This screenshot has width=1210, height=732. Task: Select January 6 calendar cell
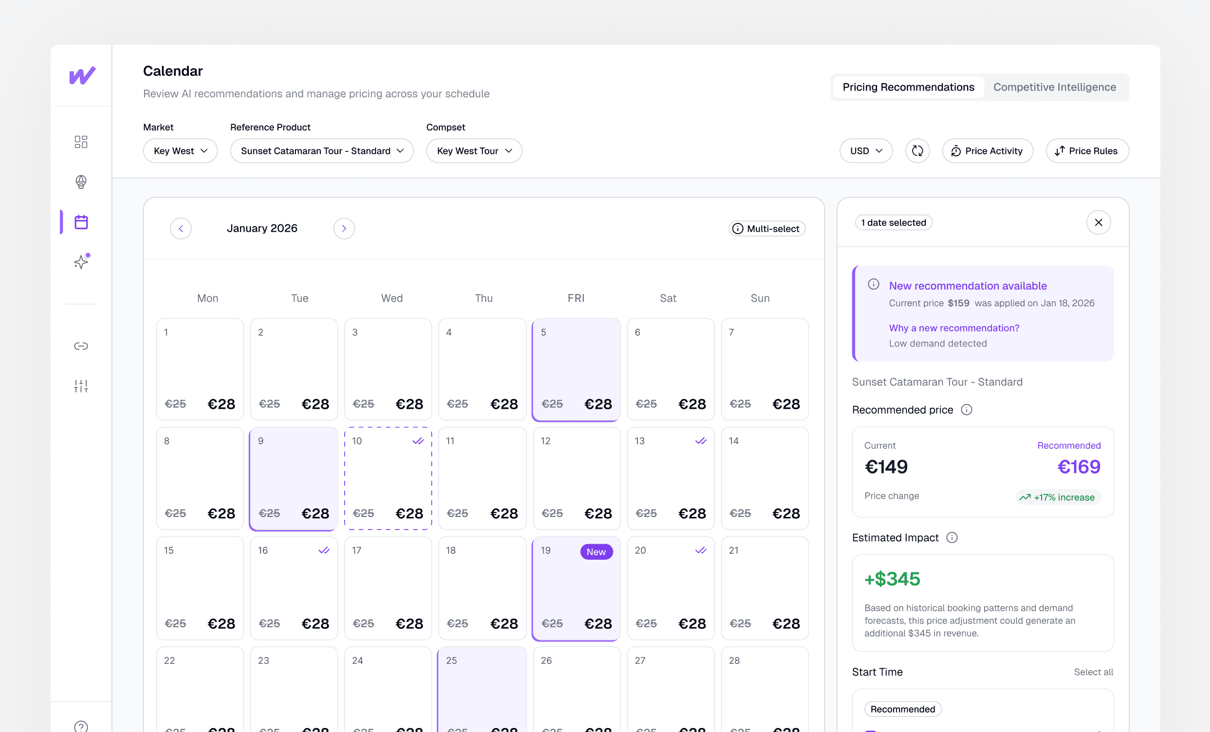[x=671, y=369]
